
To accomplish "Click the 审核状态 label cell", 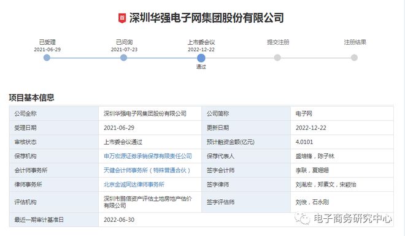I will coord(54,142).
